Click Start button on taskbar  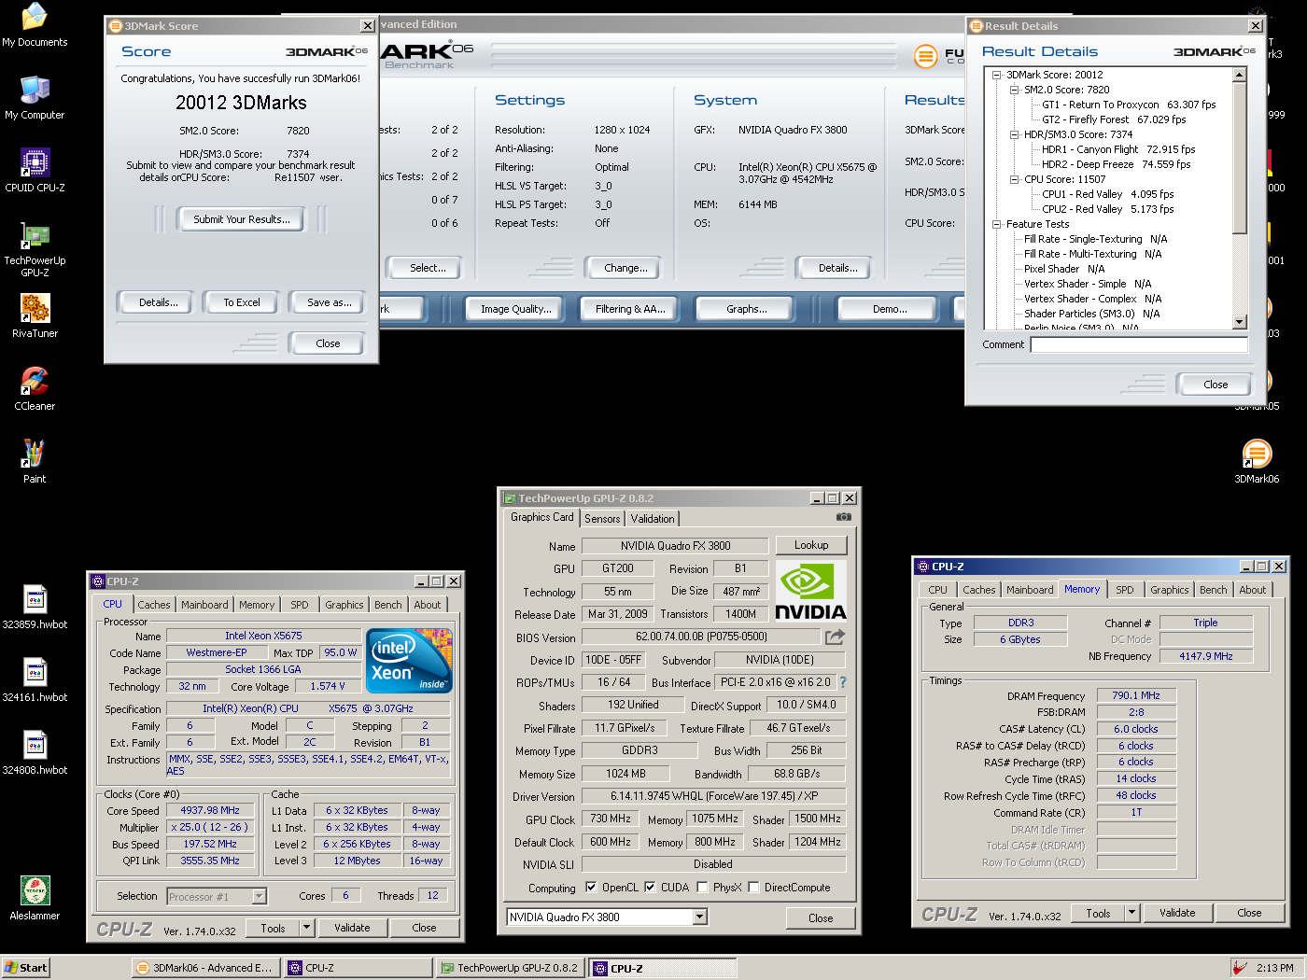[x=26, y=968]
